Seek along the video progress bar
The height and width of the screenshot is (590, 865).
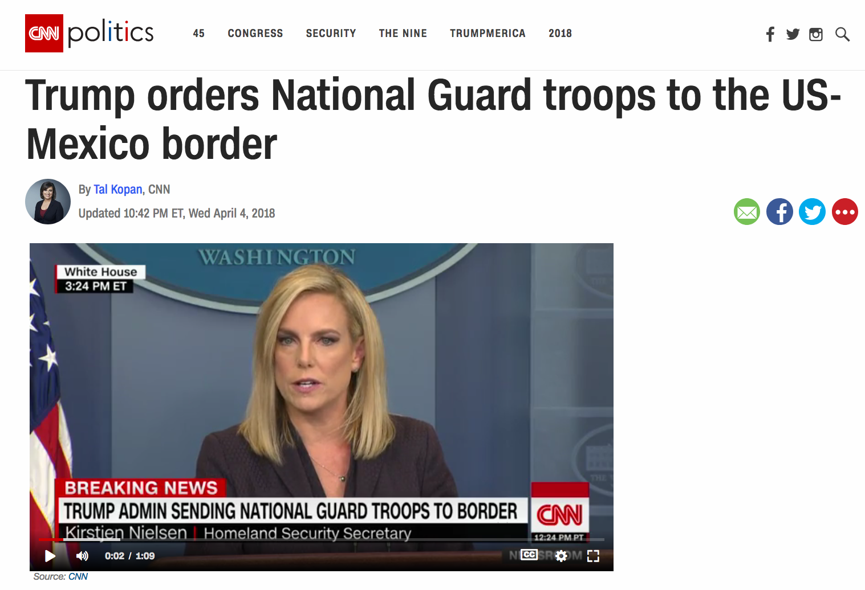point(322,539)
